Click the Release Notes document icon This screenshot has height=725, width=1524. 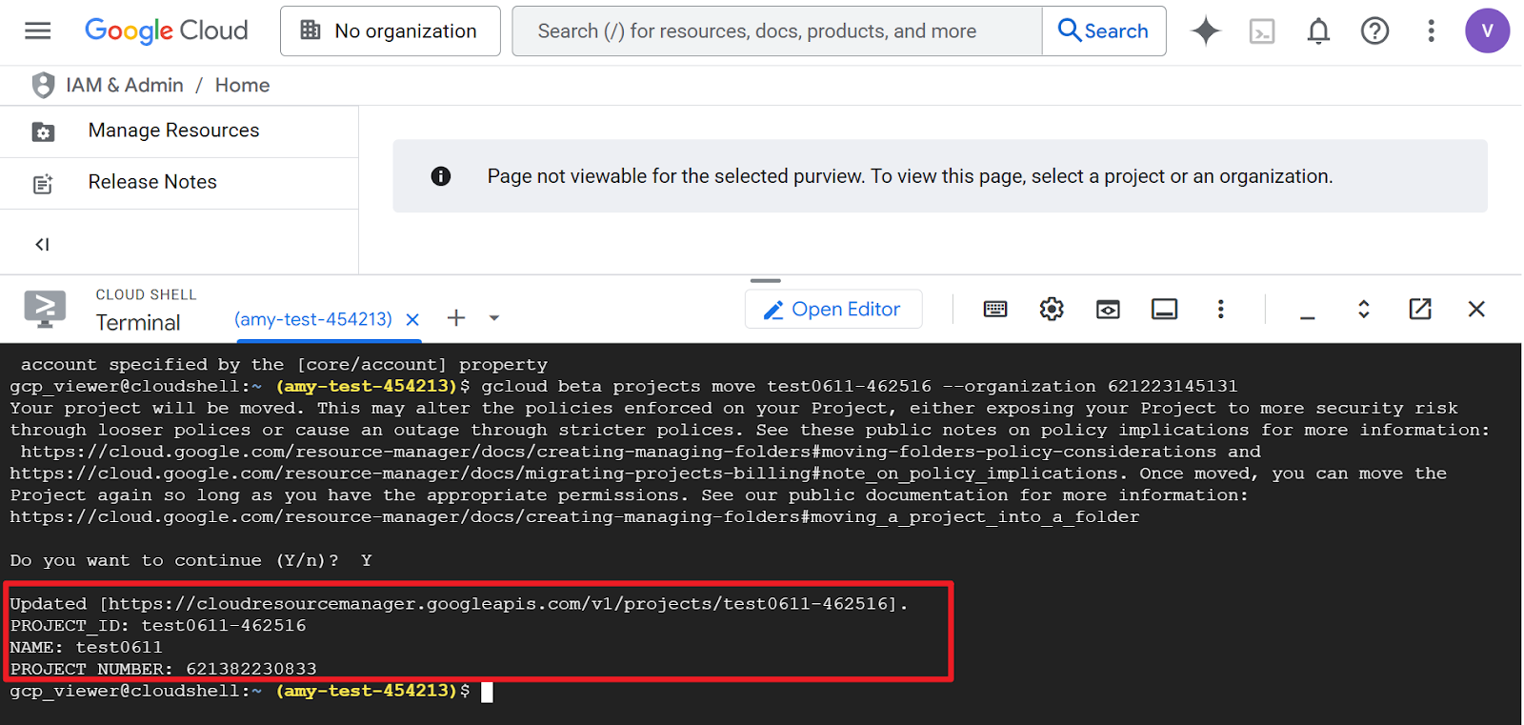pyautogui.click(x=43, y=184)
